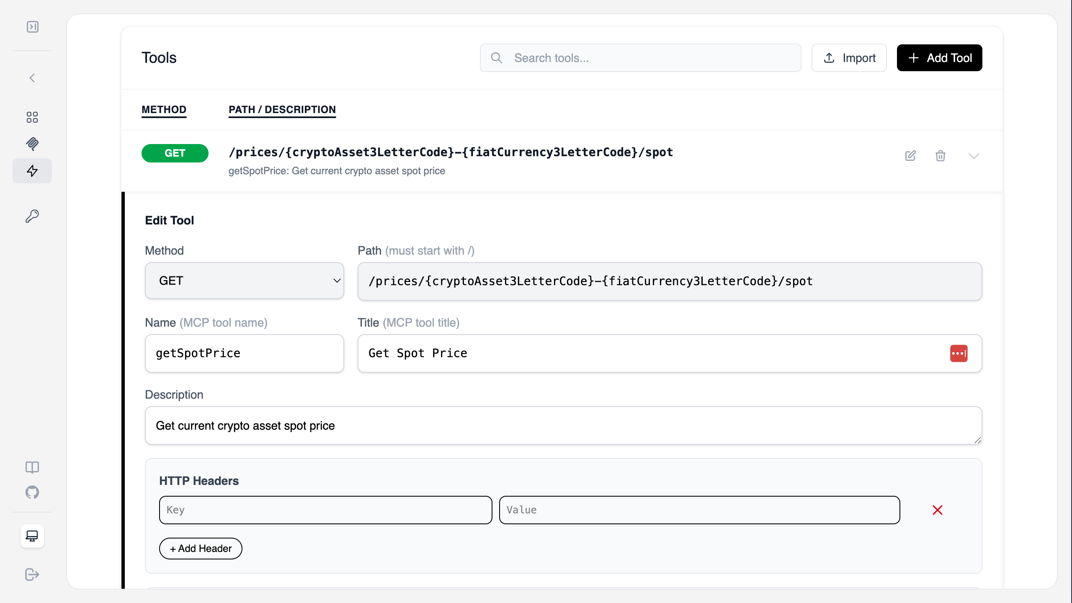
Task: Collapse the getSpotPrice tool details chevron
Action: pyautogui.click(x=974, y=155)
